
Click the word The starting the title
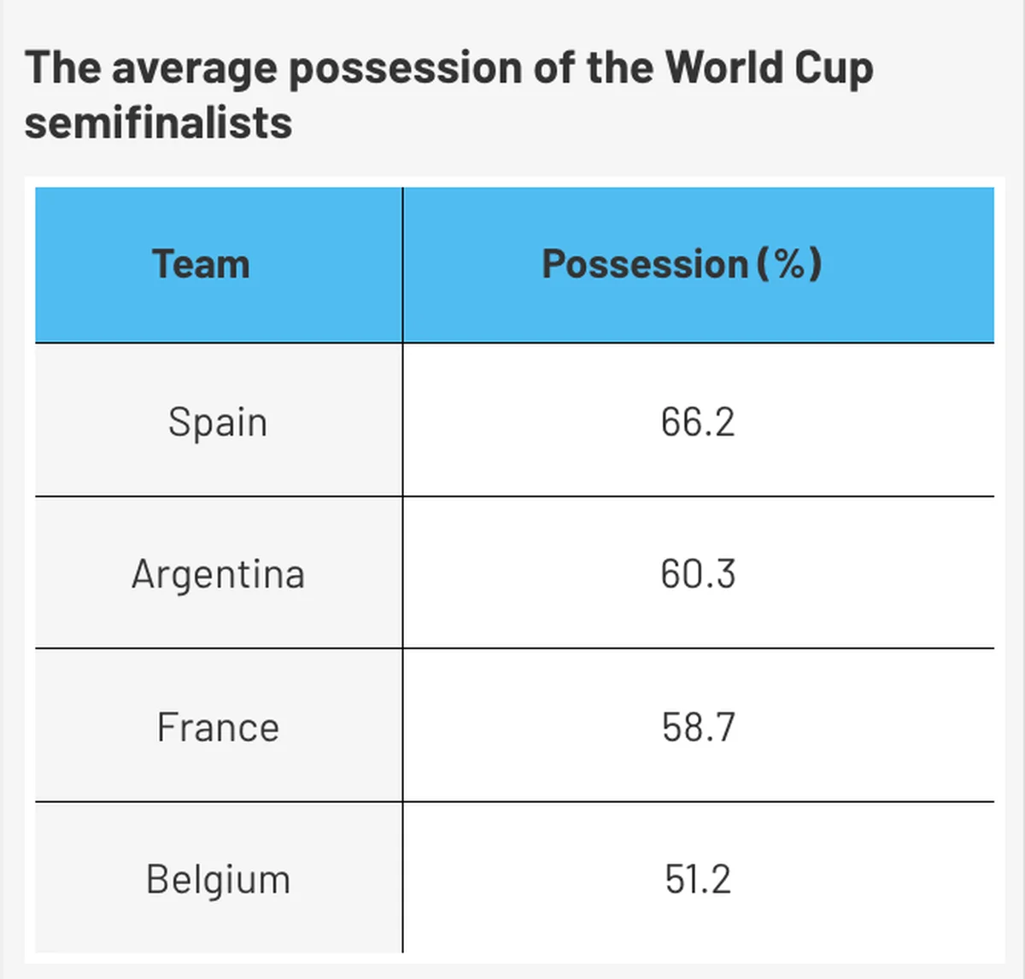pos(62,67)
